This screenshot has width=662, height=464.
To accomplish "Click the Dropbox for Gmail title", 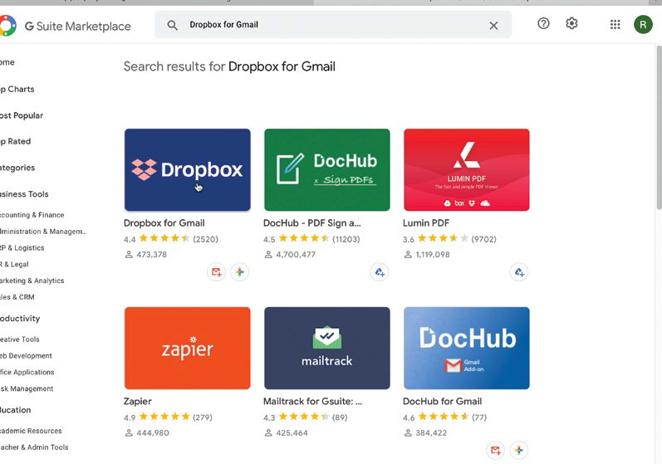I will tap(164, 223).
